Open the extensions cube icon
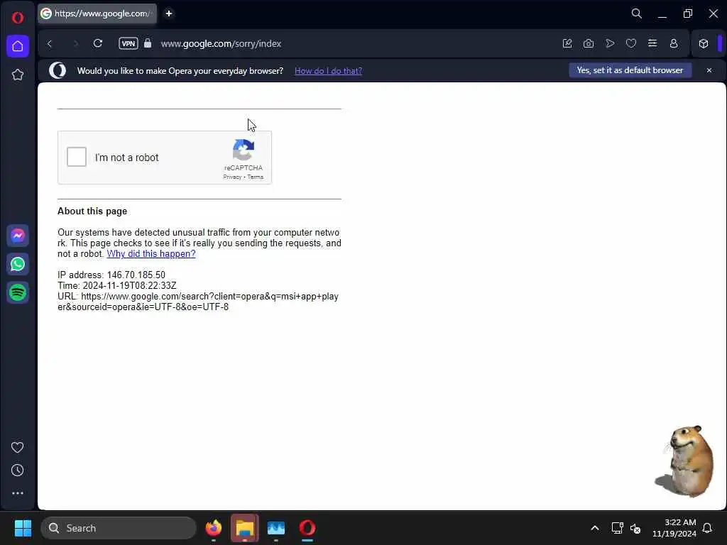 [x=704, y=43]
